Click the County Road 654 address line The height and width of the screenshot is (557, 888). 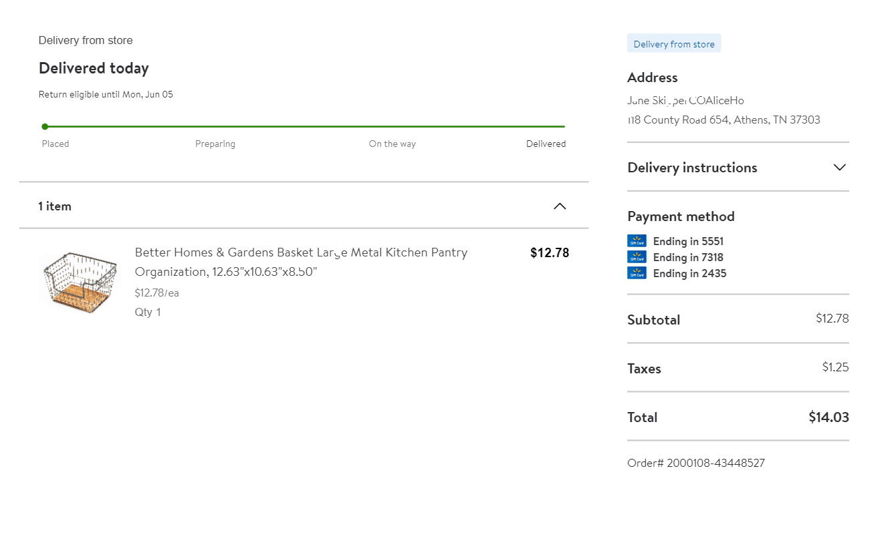(724, 120)
